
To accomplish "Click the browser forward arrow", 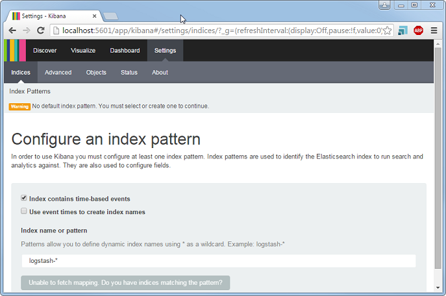I will click(27, 31).
